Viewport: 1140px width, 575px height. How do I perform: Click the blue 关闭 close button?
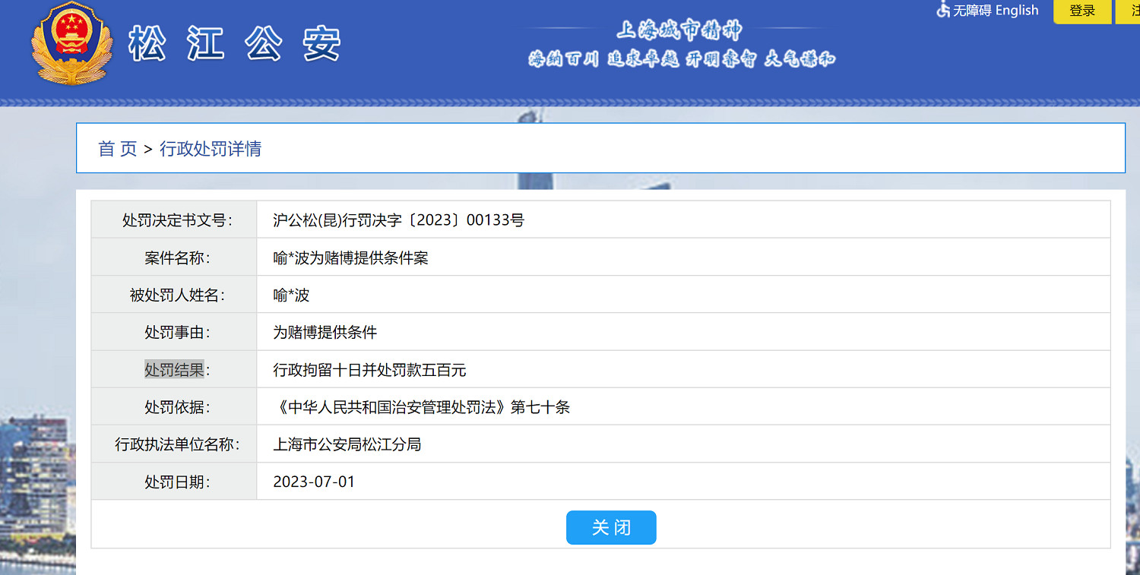611,527
